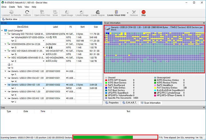Close the Drives panel
This screenshot has width=206, height=140.
(101, 23)
